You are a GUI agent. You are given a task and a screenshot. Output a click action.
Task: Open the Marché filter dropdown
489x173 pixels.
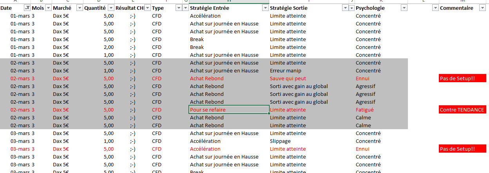click(79, 8)
